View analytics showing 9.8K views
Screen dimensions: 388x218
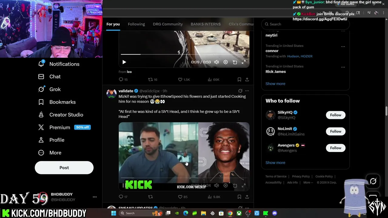pyautogui.click(x=214, y=197)
